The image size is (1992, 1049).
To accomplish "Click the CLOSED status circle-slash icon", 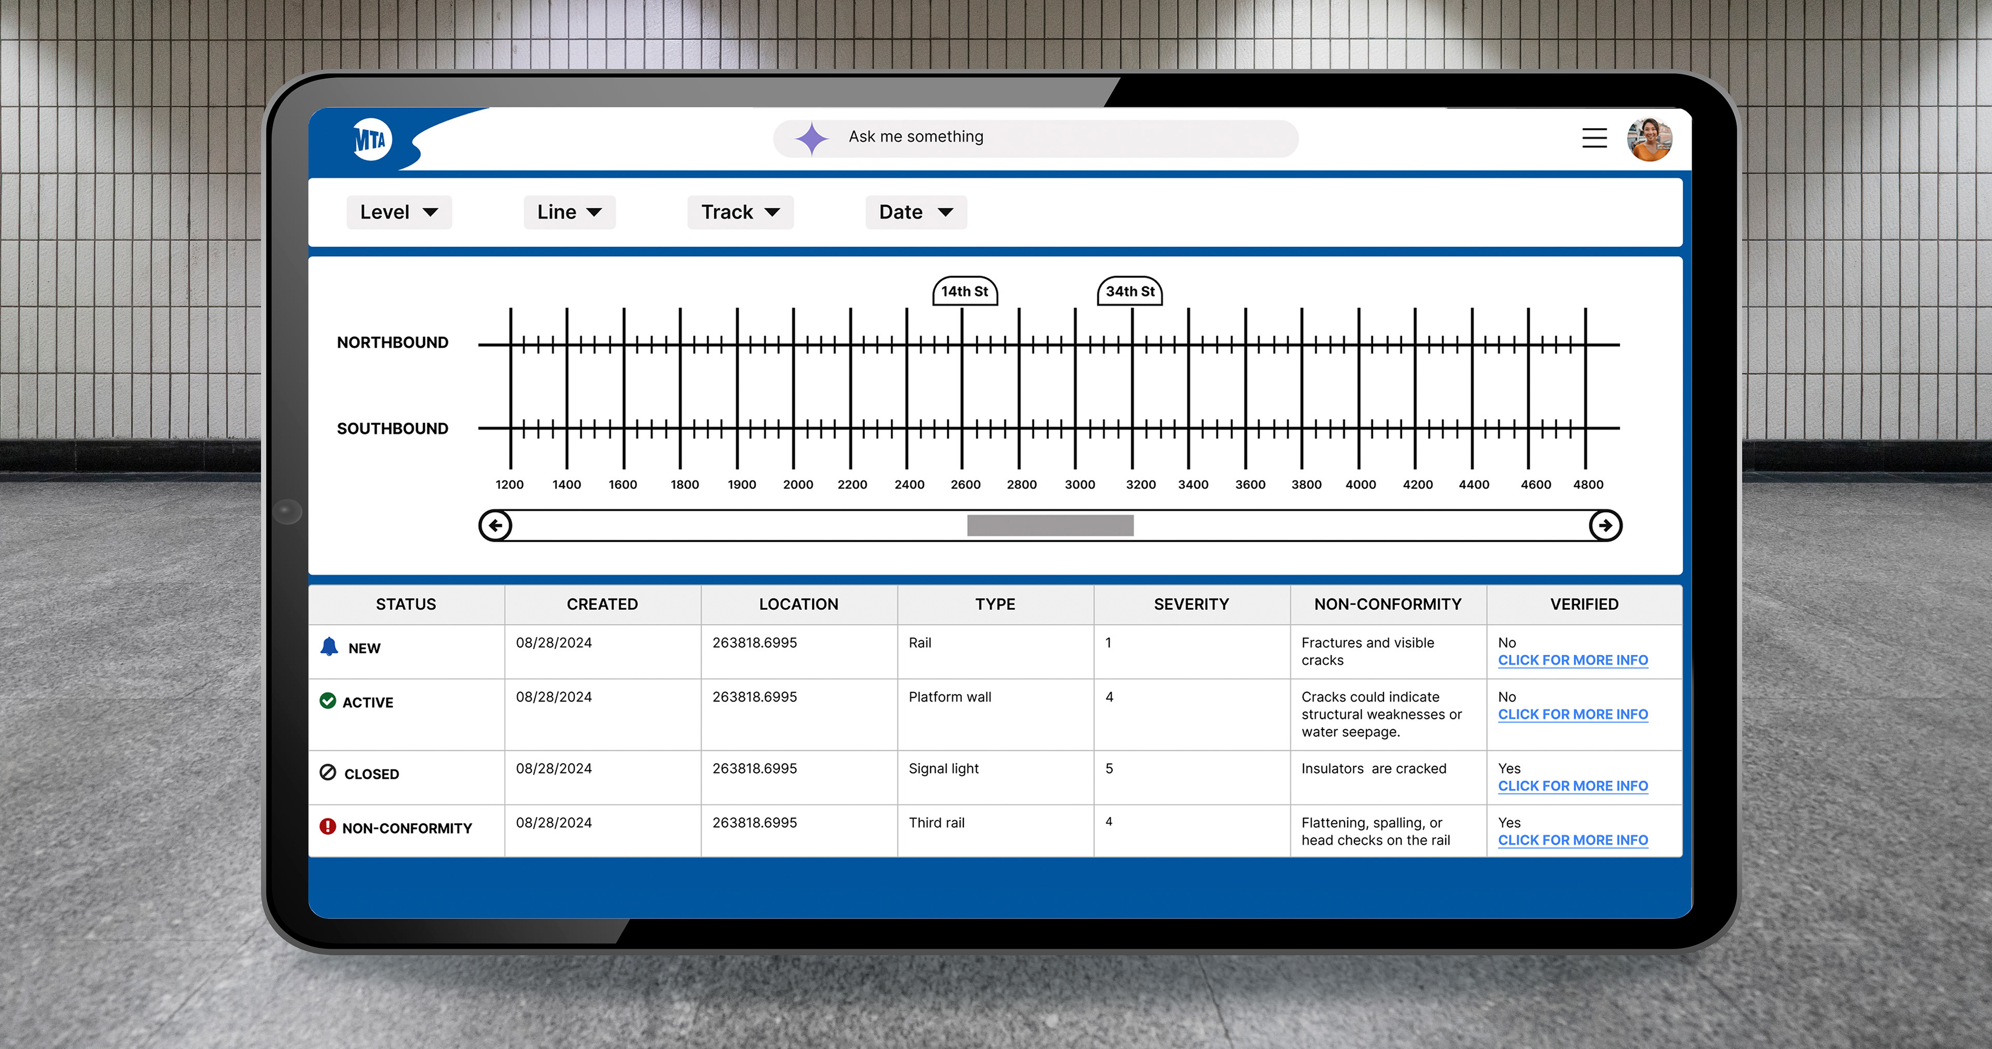I will coord(328,772).
